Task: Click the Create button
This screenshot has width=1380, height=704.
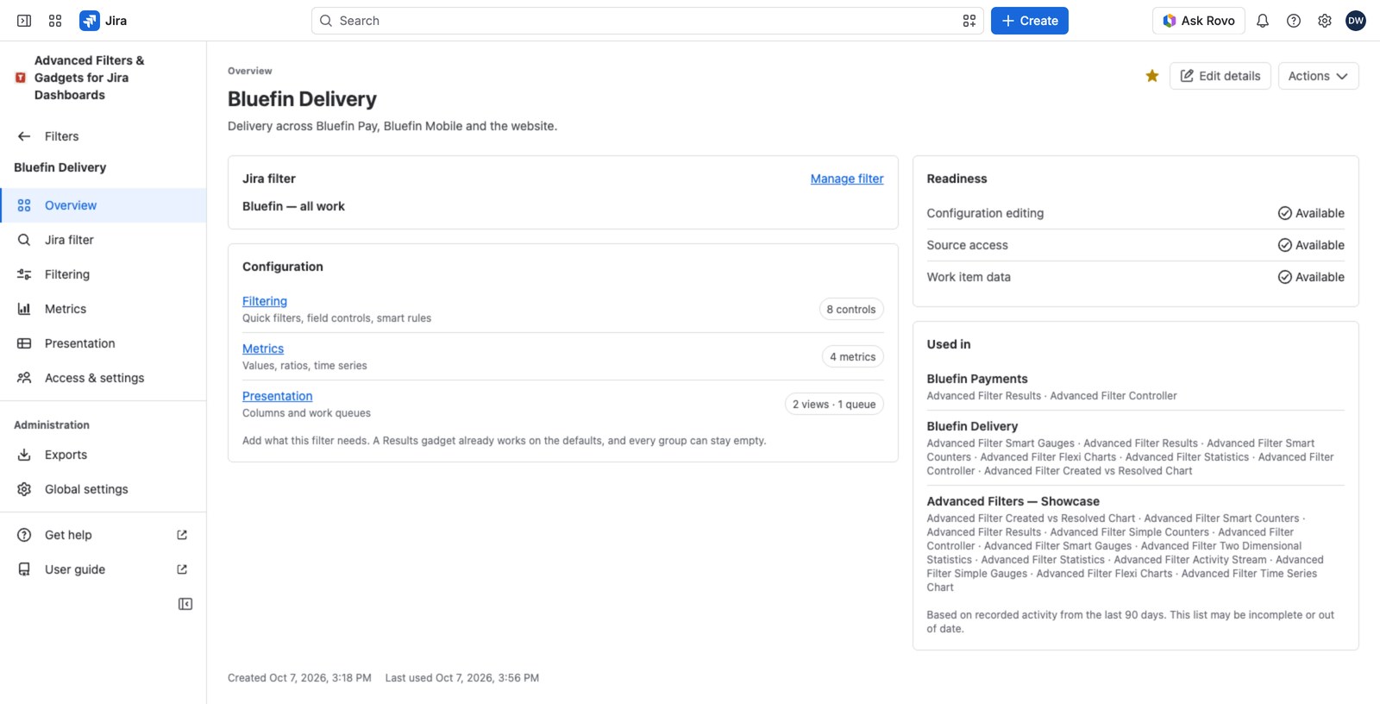Action: pyautogui.click(x=1029, y=21)
